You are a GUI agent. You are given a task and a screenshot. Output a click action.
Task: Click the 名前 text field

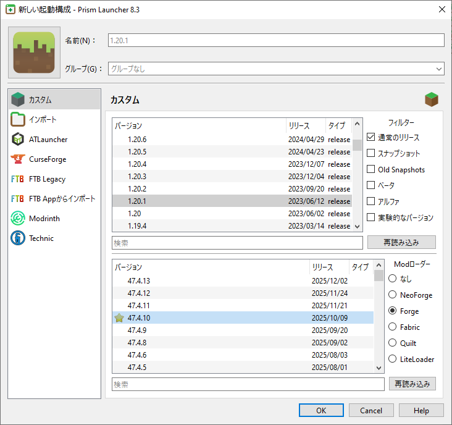[275, 40]
